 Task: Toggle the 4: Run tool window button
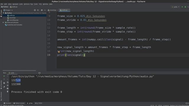pos(30,103)
